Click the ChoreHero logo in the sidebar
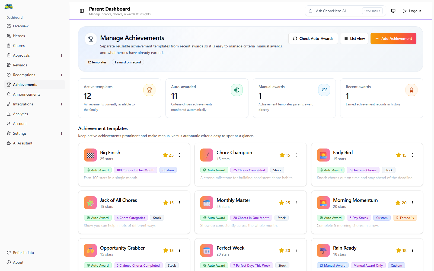Screen dimensions: 434x271 click(x=8, y=7)
